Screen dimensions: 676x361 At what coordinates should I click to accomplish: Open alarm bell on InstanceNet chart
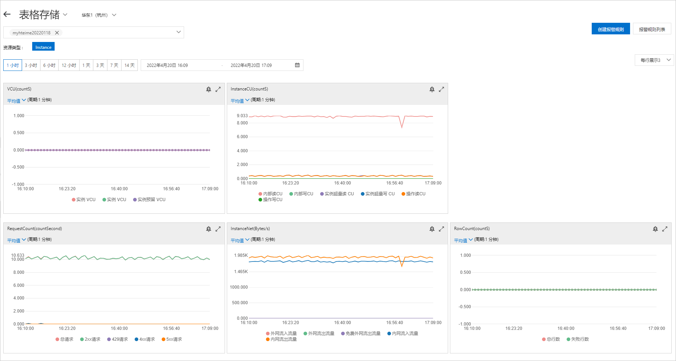(432, 229)
